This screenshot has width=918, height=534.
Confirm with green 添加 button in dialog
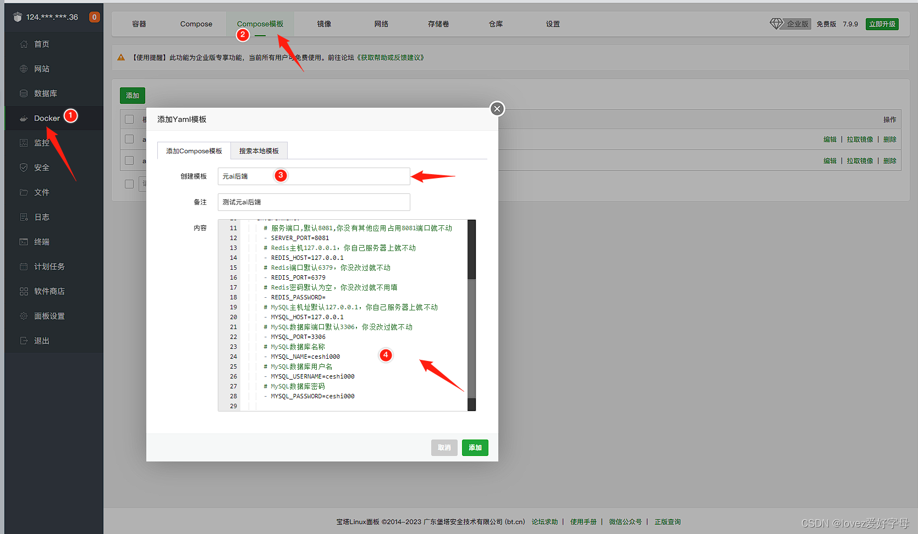point(475,448)
